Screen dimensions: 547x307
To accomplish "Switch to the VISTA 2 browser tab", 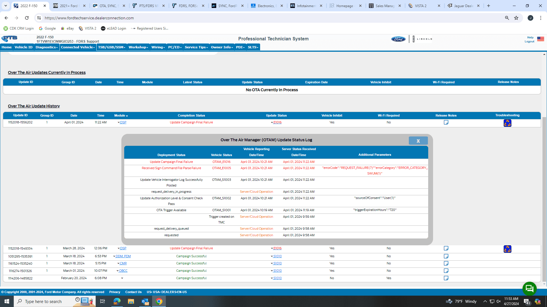I will coord(421,6).
